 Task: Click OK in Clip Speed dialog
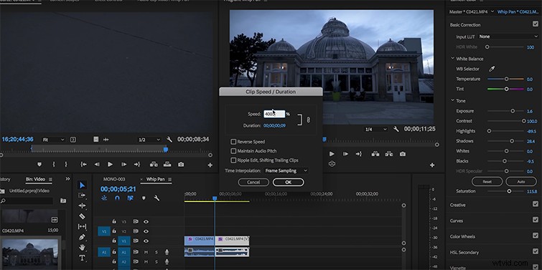pyautogui.click(x=289, y=182)
